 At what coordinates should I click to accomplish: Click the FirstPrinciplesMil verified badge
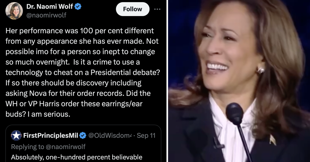83,135
